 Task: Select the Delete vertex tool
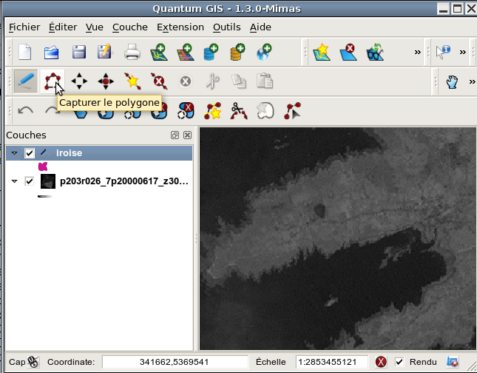coord(159,81)
